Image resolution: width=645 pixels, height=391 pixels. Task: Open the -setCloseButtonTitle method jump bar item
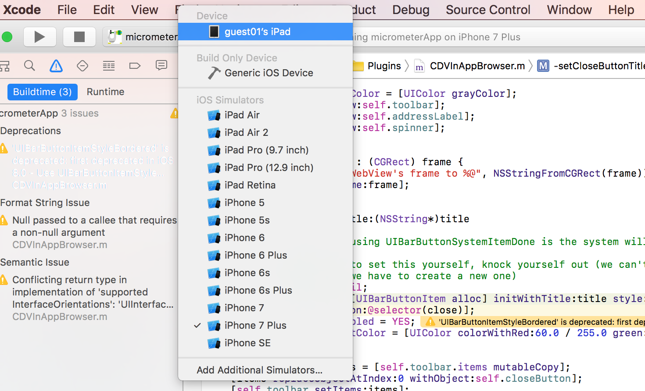(x=591, y=66)
